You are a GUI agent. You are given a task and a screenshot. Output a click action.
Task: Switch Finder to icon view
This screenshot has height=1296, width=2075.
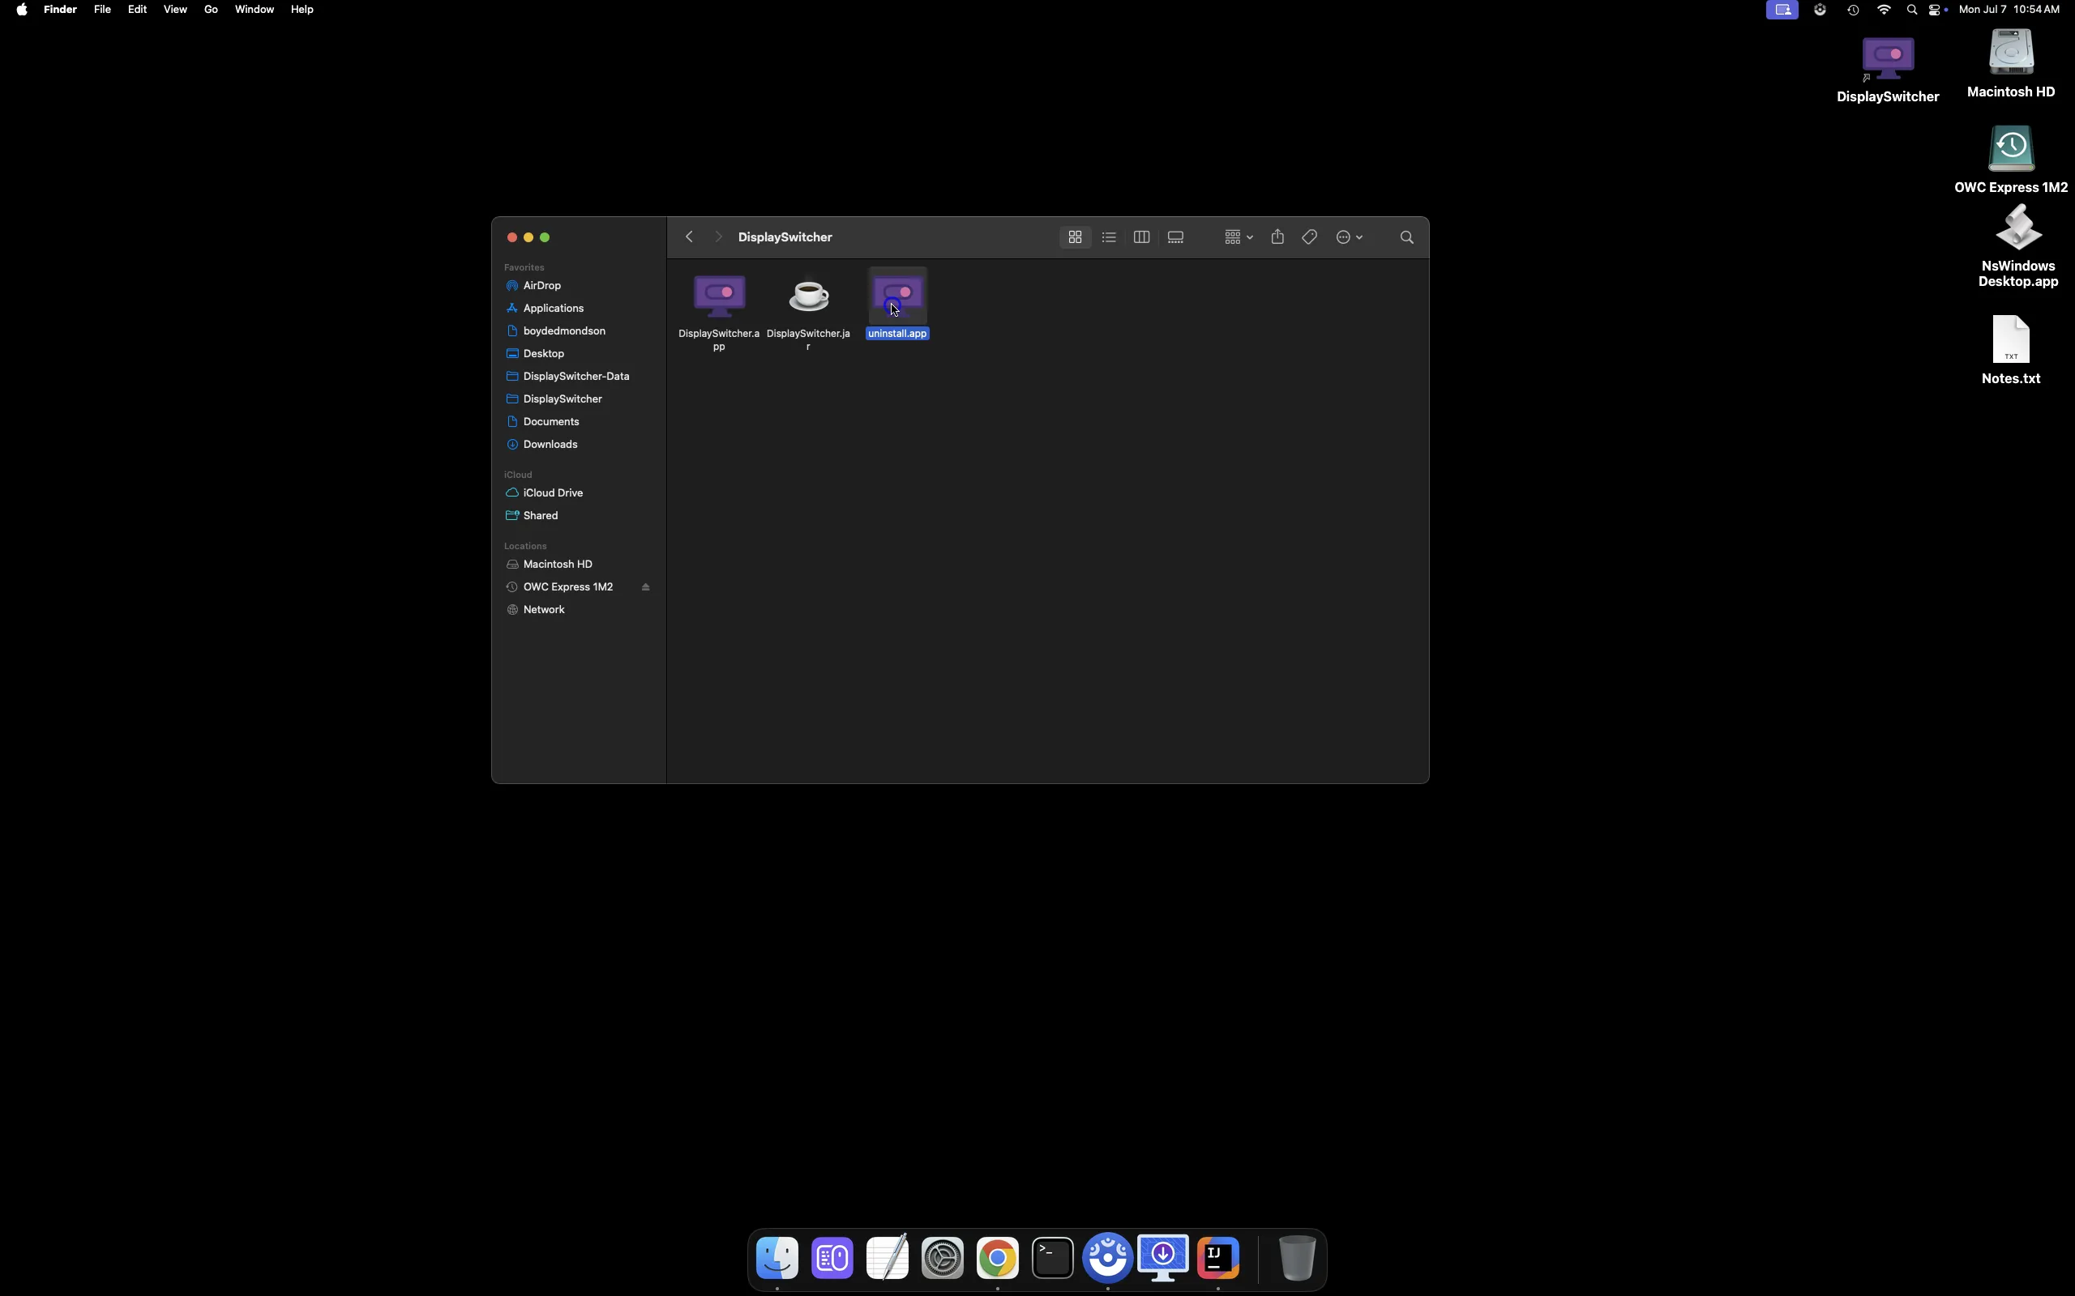1076,237
